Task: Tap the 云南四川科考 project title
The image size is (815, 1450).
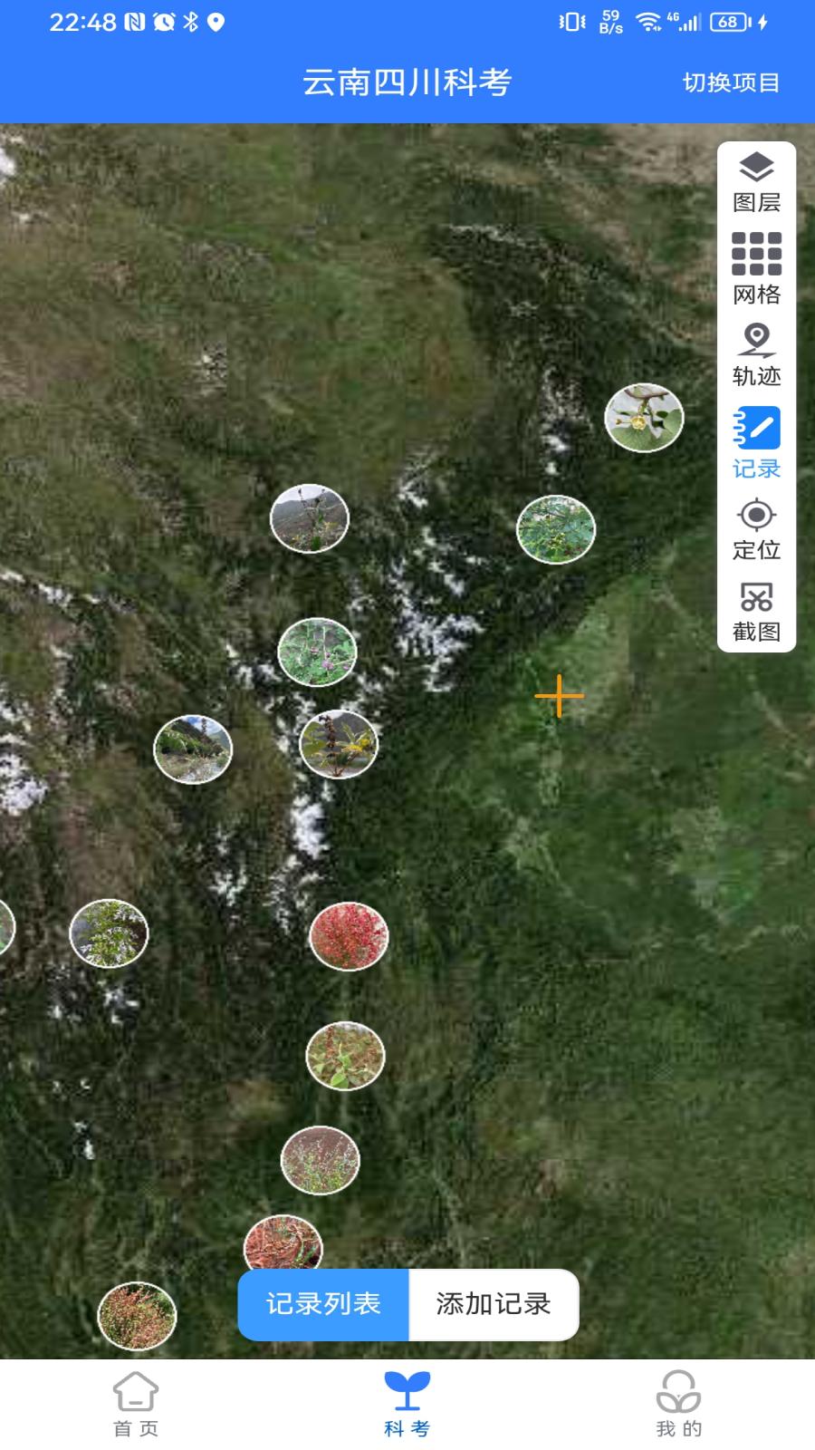Action: click(407, 82)
